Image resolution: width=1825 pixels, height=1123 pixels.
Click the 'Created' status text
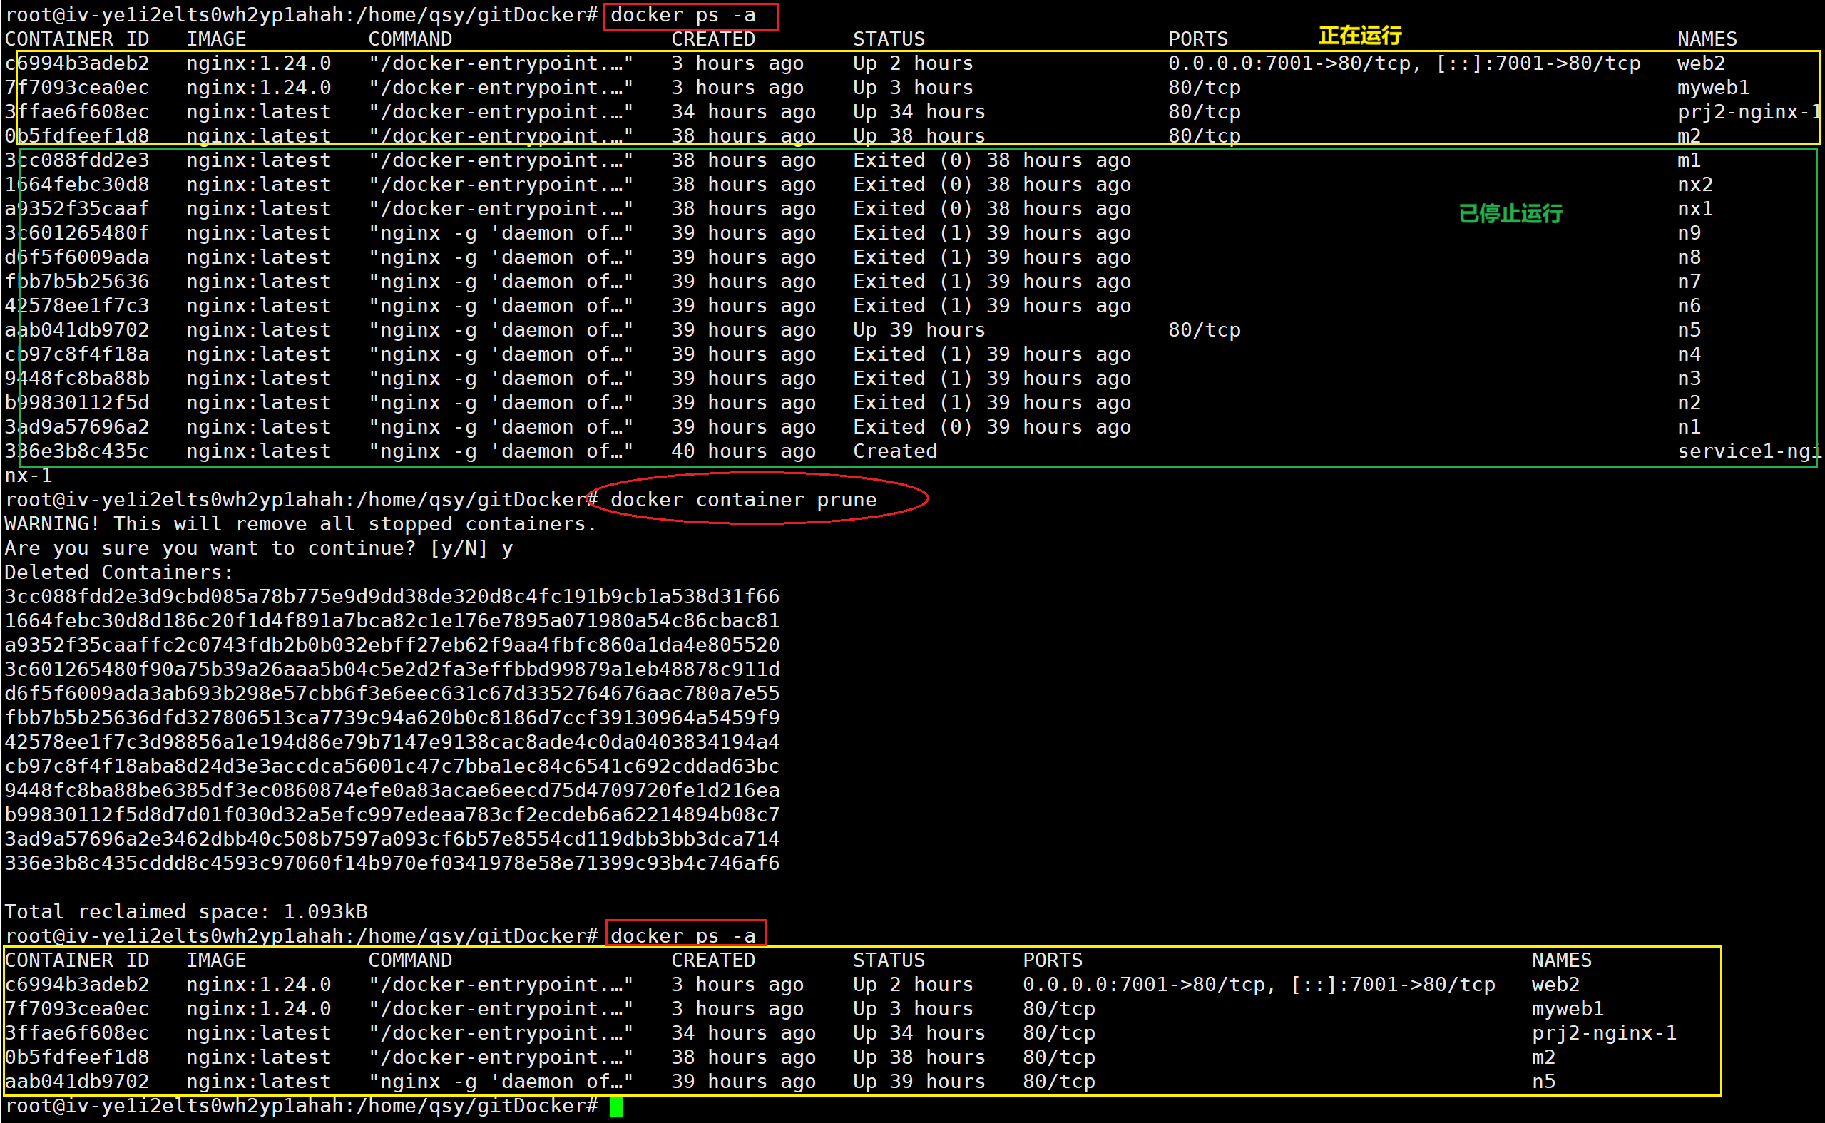894,451
